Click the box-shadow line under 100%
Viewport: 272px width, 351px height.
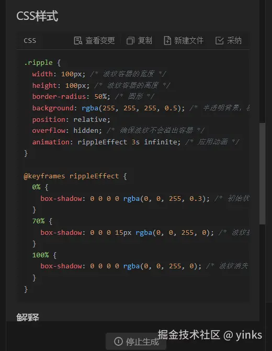pos(144,266)
